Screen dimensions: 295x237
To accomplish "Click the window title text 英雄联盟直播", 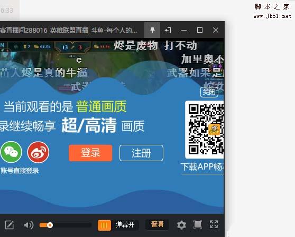I will 69,30.
